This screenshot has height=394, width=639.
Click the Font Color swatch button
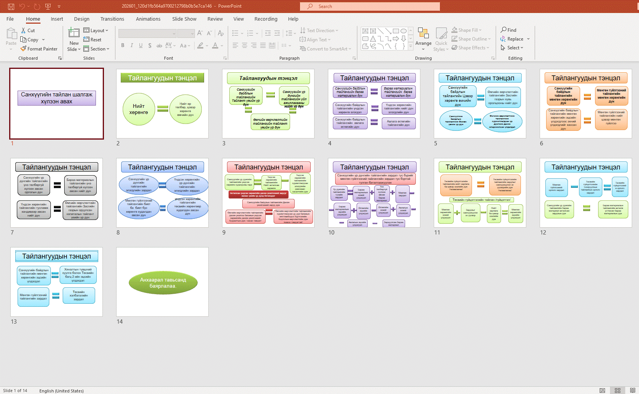(215, 46)
